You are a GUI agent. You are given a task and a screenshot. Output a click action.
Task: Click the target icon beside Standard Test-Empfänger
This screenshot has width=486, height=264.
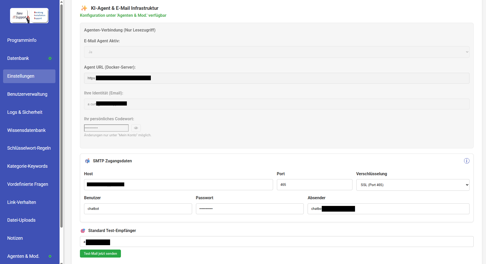(83, 231)
